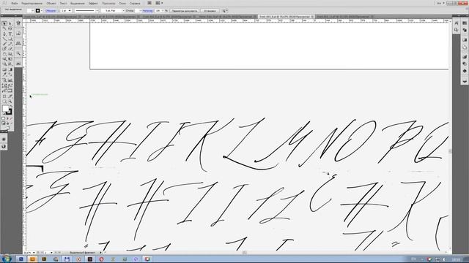The image size is (469, 263).
Task: Choose the Zoom magnifier tool
Action: pos(10,101)
